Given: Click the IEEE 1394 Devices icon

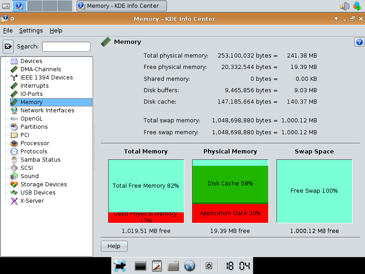Looking at the screenshot, I should [x=14, y=77].
